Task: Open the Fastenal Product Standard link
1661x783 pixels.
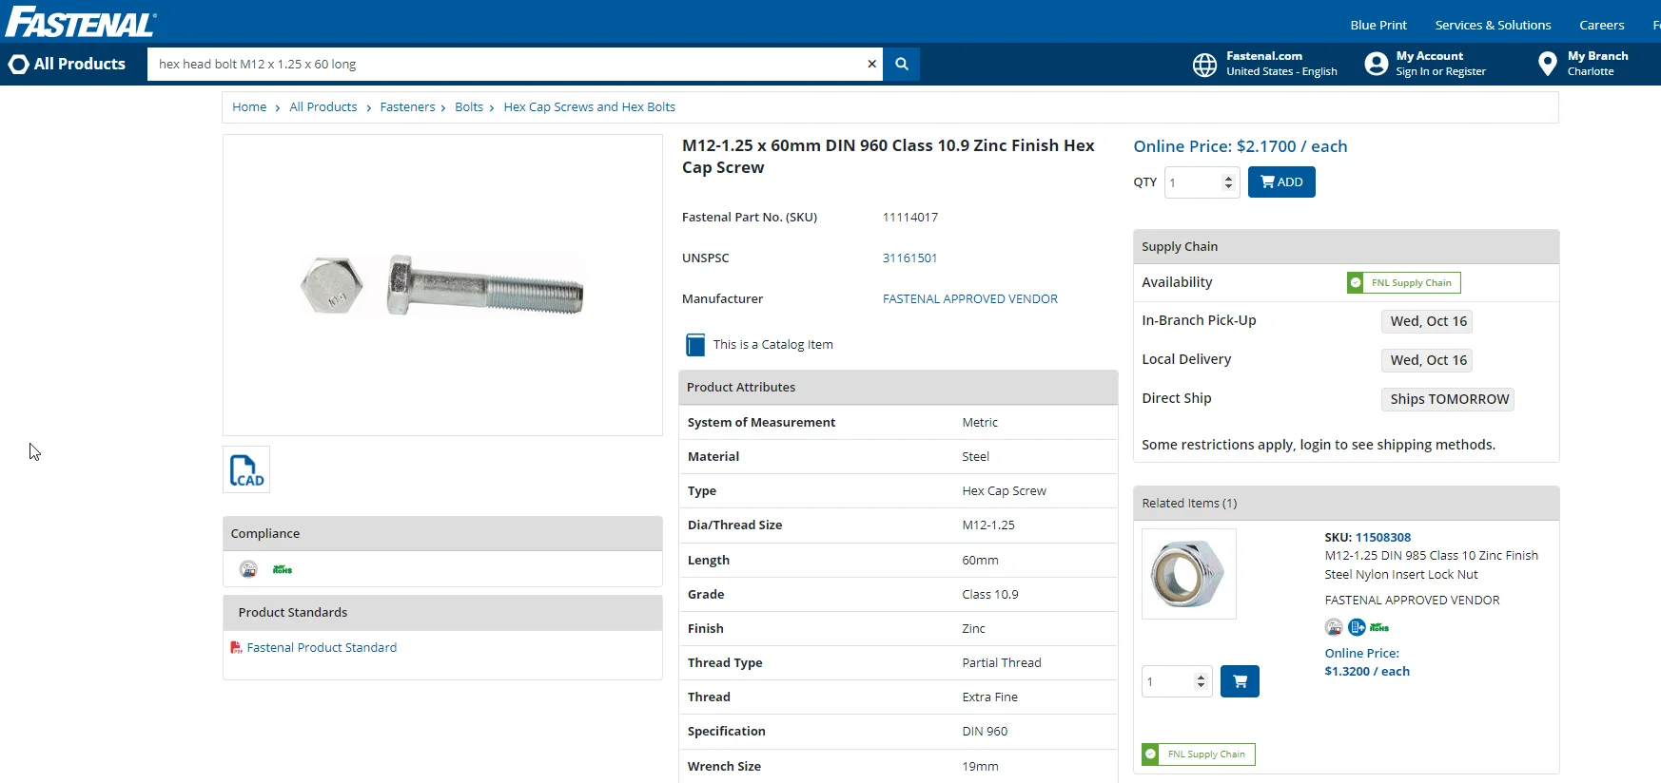Action: (322, 648)
